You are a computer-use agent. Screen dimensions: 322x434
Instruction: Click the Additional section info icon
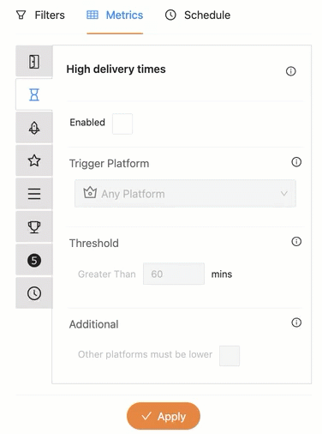[296, 322]
